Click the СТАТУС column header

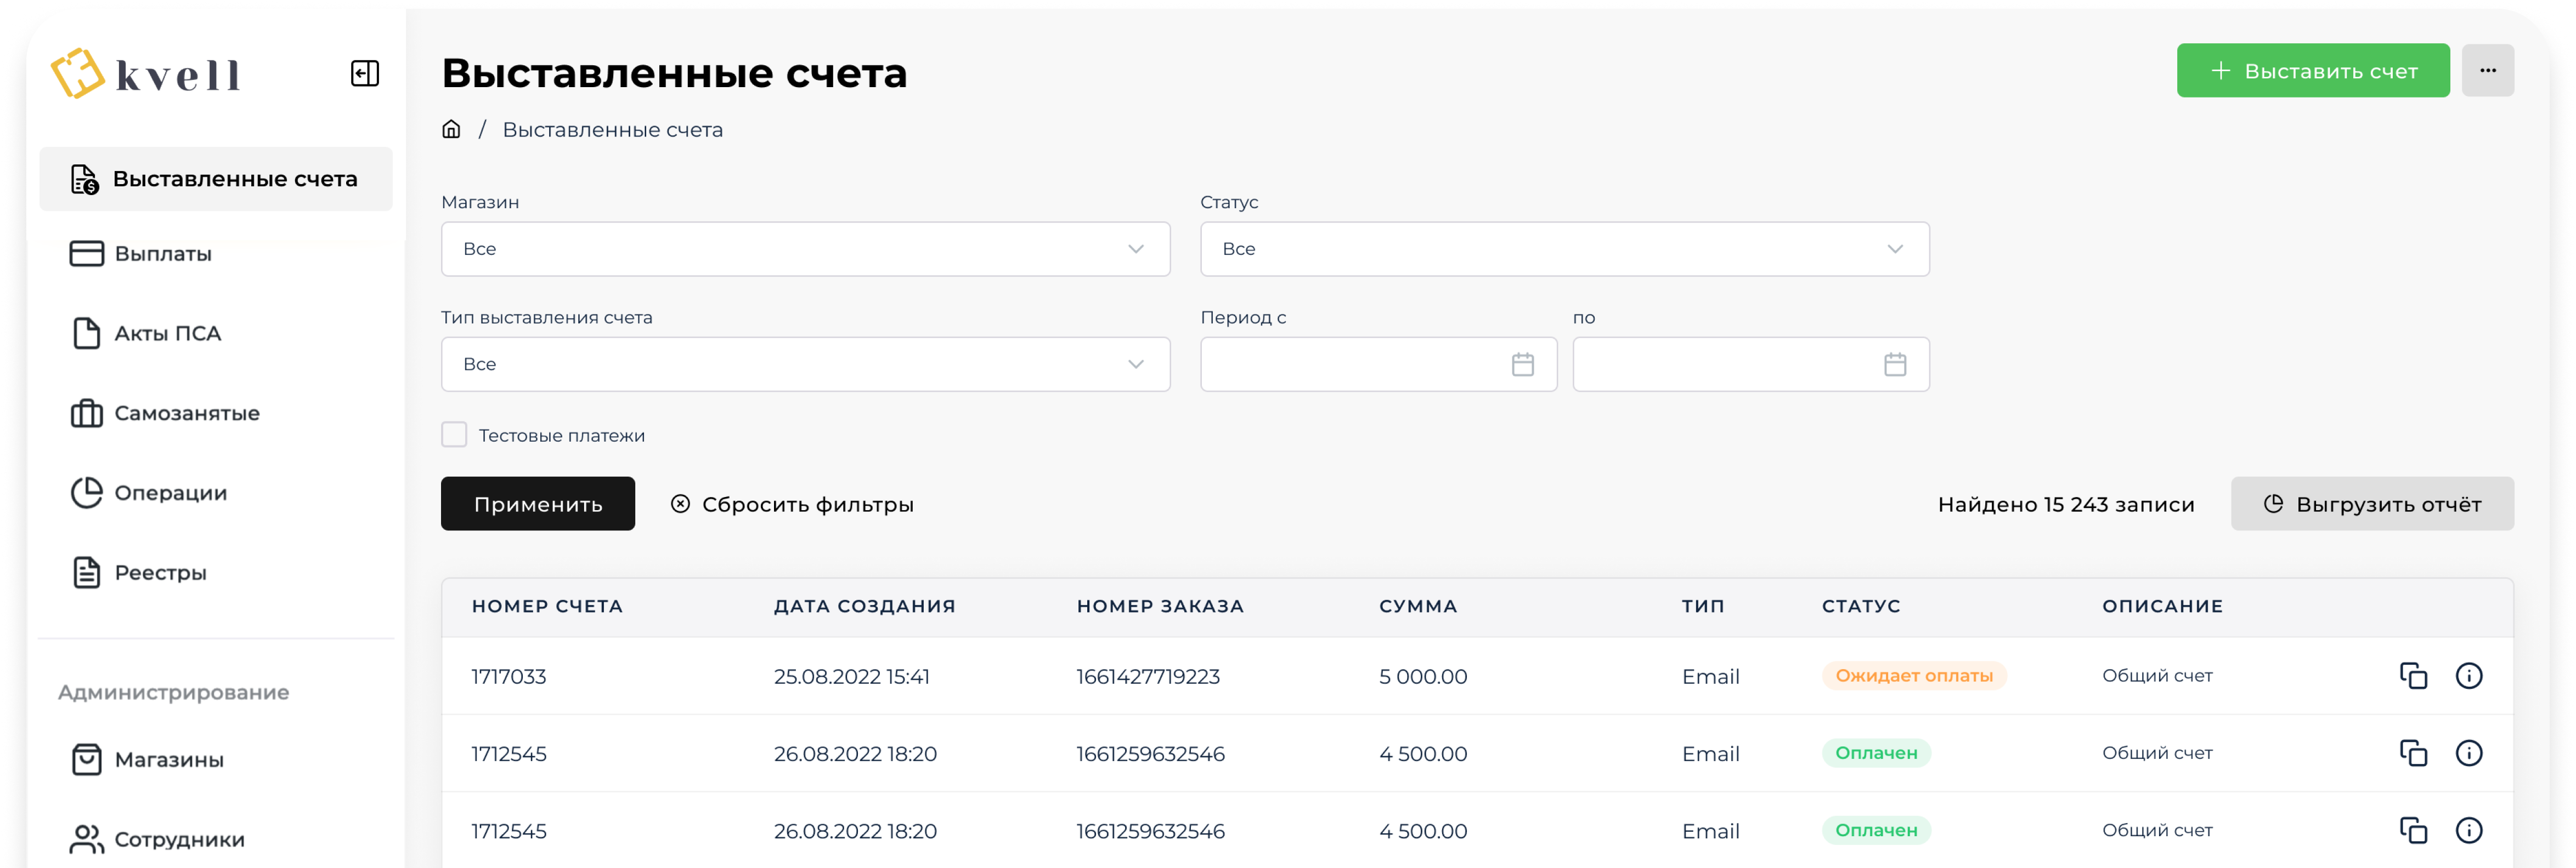[x=1860, y=606]
